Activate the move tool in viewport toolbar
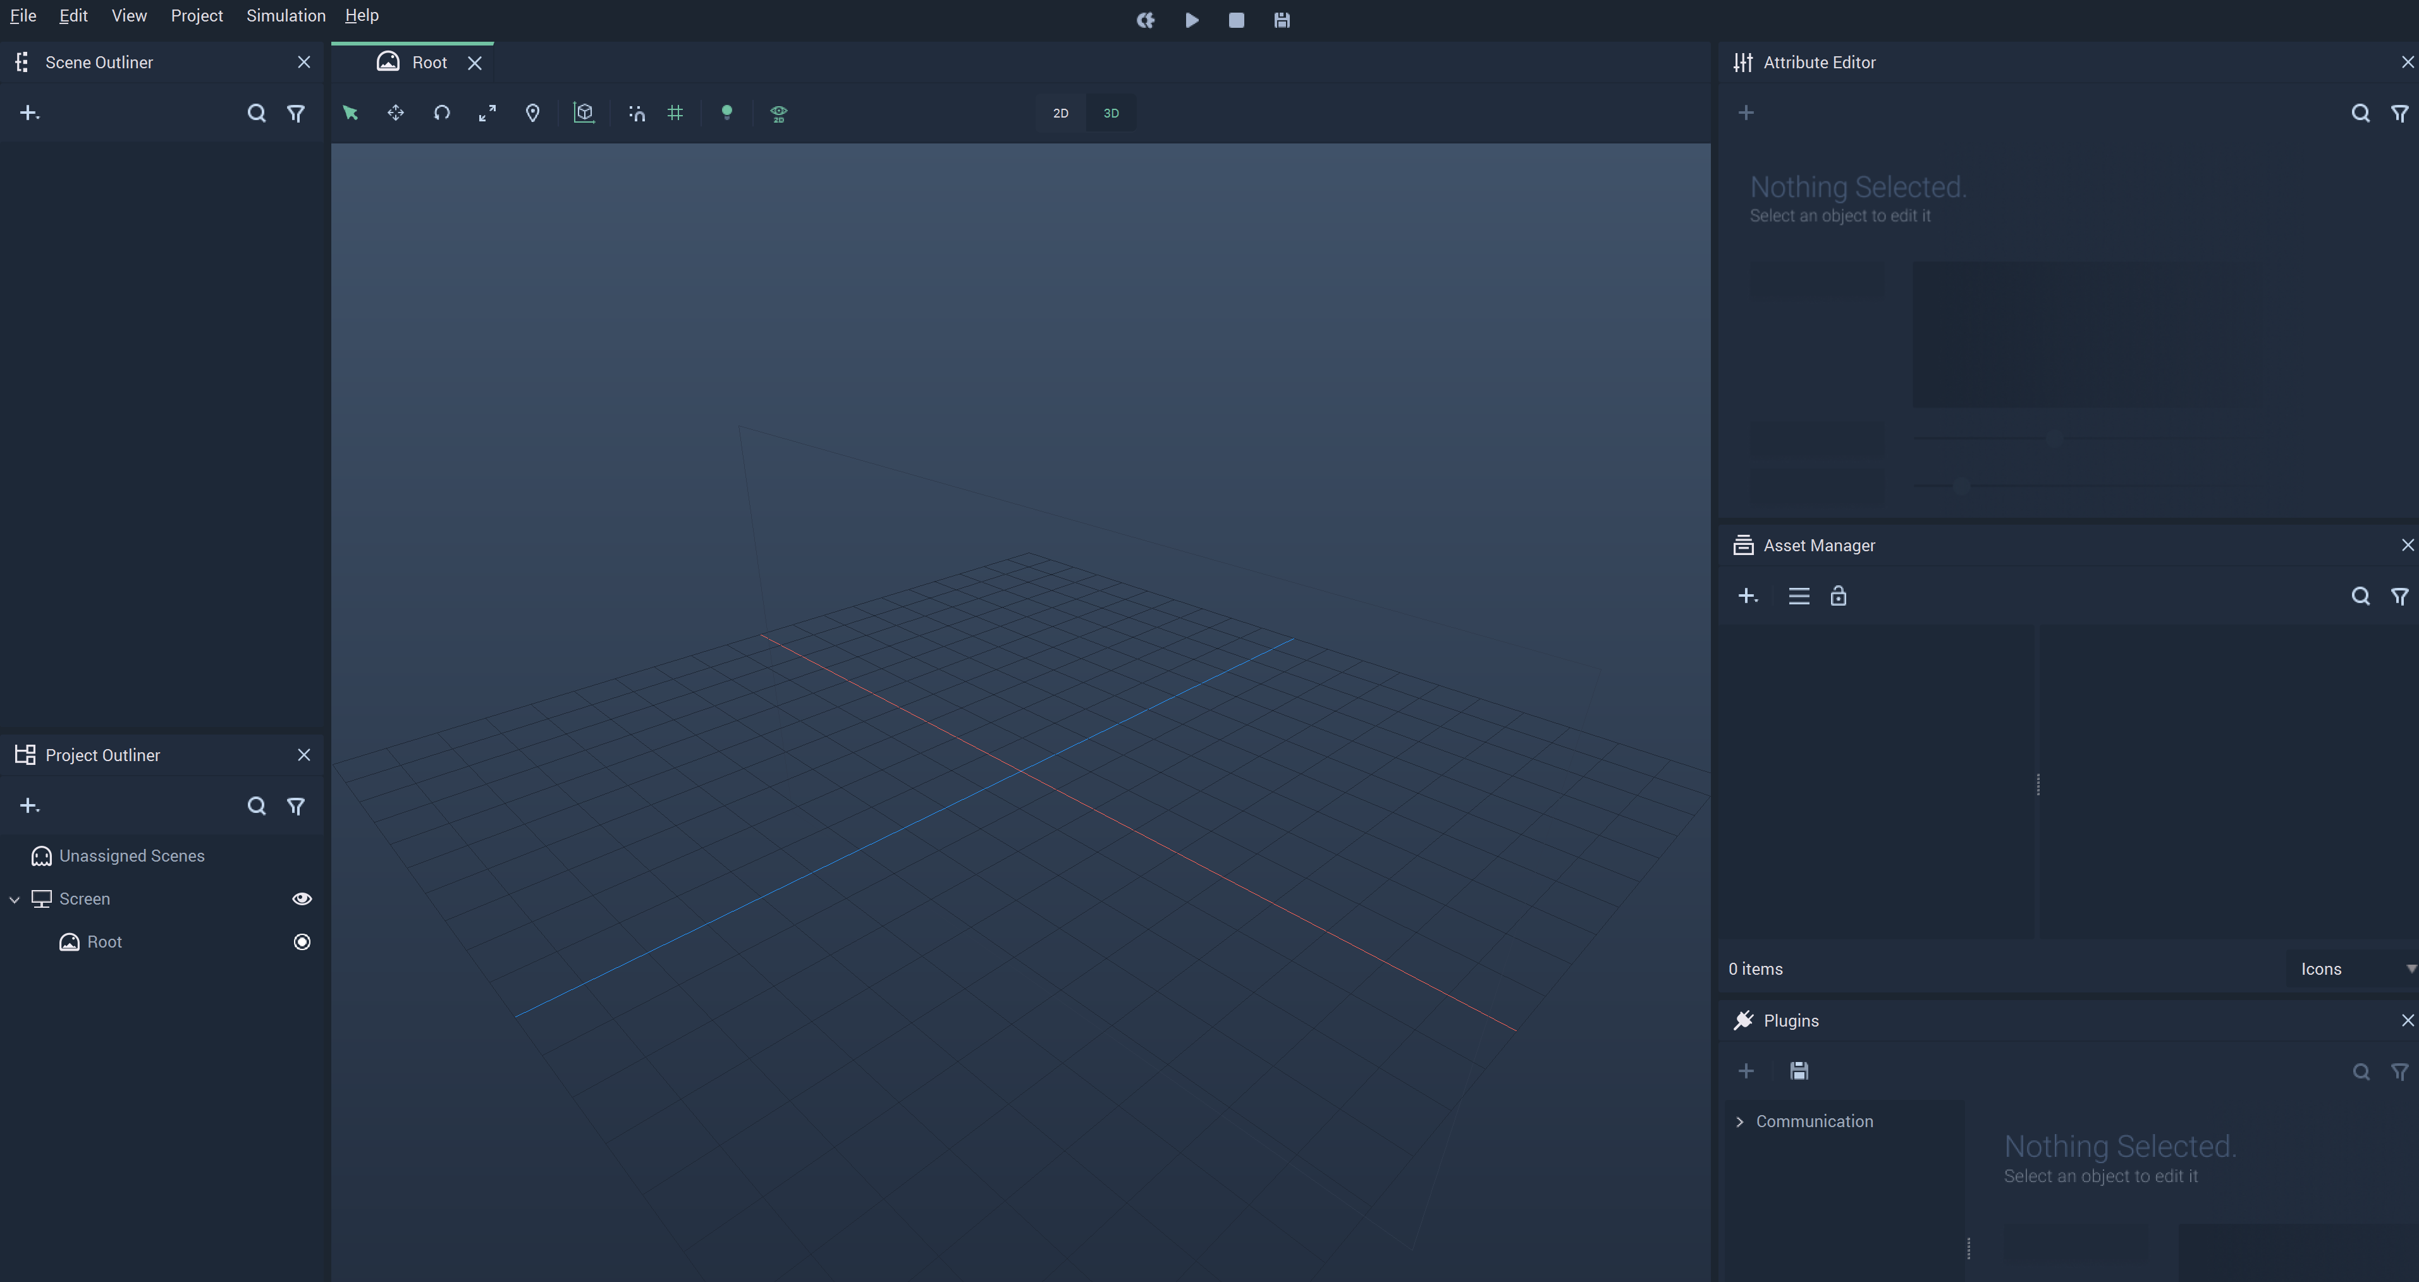Screen dimensions: 2419x1282 (395, 113)
